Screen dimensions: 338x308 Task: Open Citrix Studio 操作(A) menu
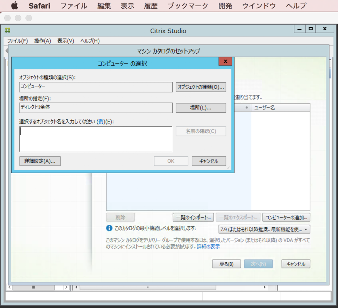click(x=43, y=41)
